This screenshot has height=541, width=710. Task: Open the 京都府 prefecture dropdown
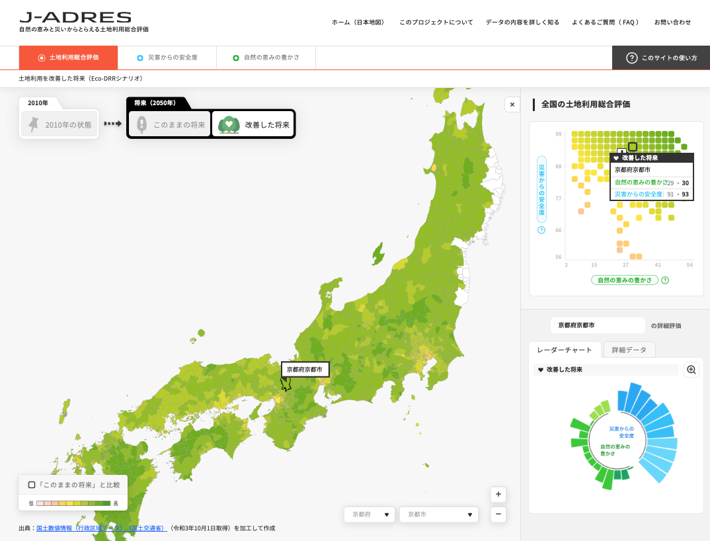click(x=370, y=515)
